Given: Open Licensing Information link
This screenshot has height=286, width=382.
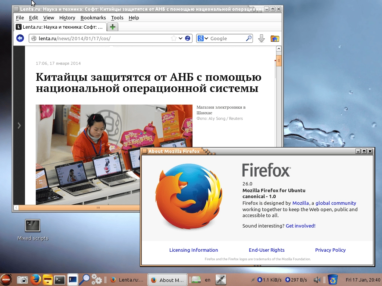Looking at the screenshot, I should tap(194, 250).
